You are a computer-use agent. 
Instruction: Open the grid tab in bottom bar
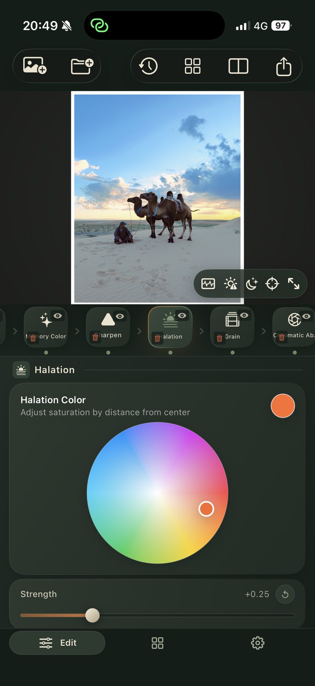(x=157, y=643)
